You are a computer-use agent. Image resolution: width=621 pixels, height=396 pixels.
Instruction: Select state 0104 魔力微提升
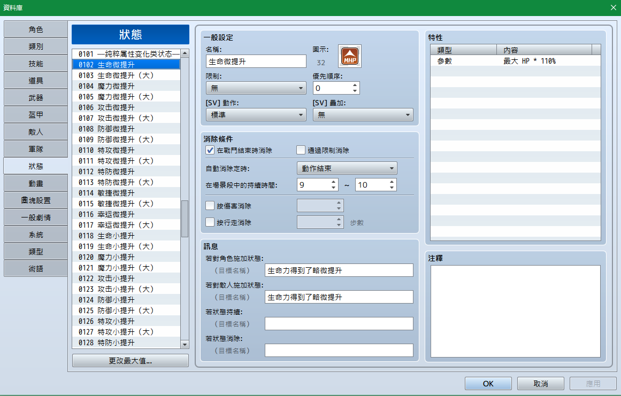coord(126,86)
